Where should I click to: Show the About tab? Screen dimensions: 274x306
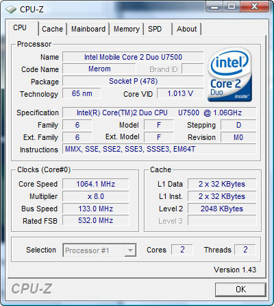[186, 29]
